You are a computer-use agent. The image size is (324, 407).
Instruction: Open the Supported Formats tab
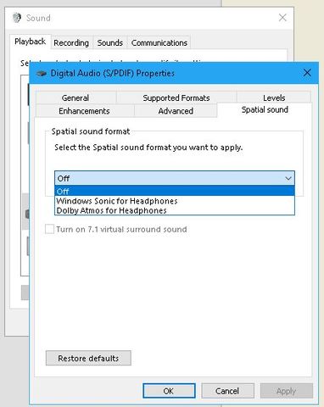(176, 98)
